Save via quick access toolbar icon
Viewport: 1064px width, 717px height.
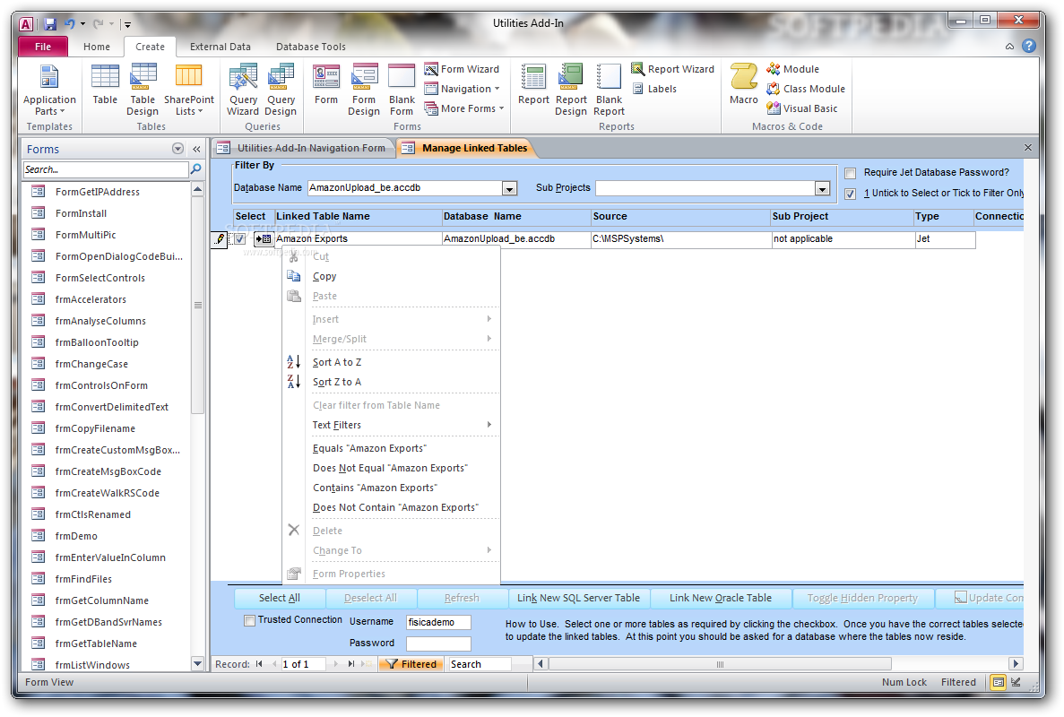50,24
